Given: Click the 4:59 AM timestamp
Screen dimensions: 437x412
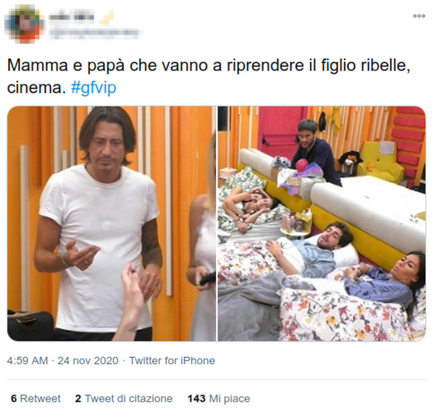Looking at the screenshot, I should click(27, 360).
